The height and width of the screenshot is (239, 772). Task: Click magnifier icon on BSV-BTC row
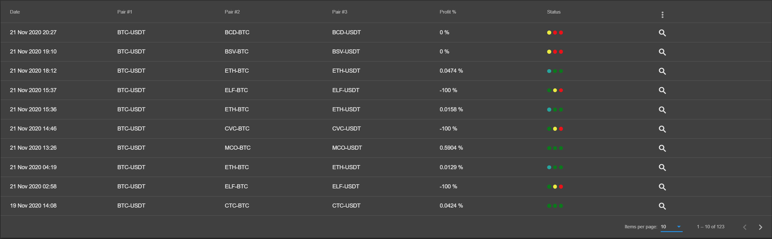point(662,52)
